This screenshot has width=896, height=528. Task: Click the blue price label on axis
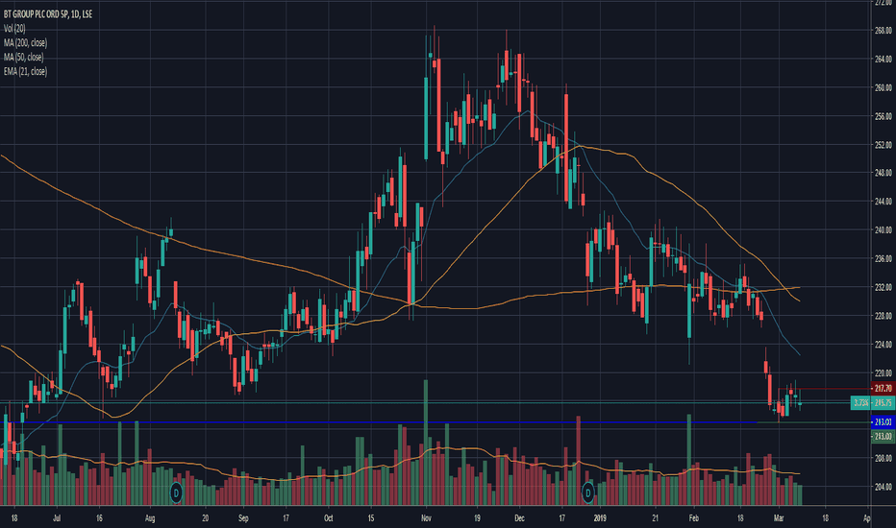click(883, 422)
